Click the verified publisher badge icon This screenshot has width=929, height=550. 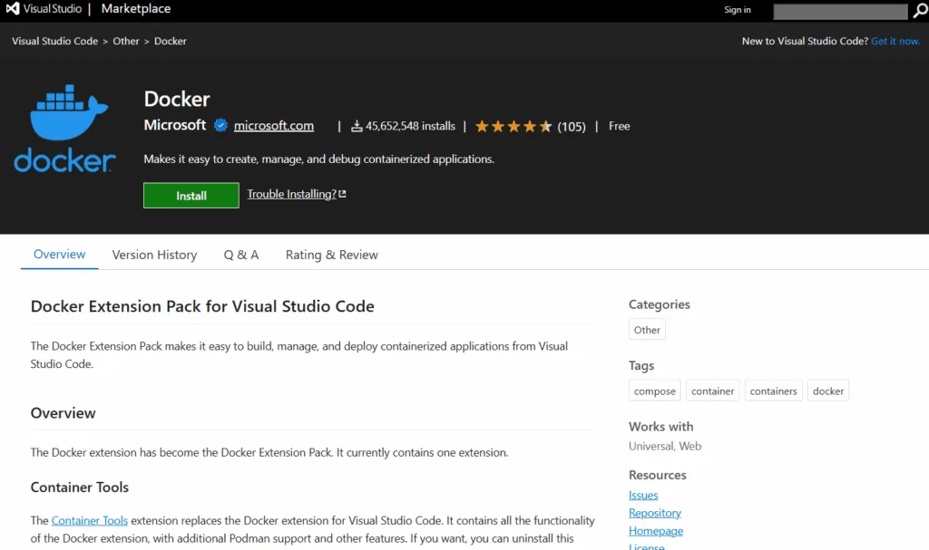click(220, 126)
